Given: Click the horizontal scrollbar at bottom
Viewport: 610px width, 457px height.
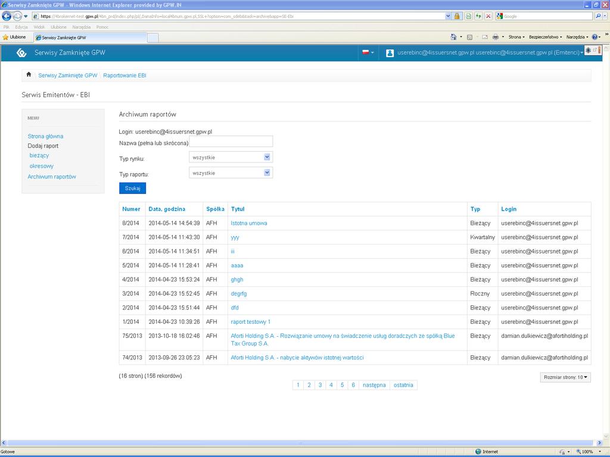Looking at the screenshot, I should pyautogui.click(x=301, y=443).
